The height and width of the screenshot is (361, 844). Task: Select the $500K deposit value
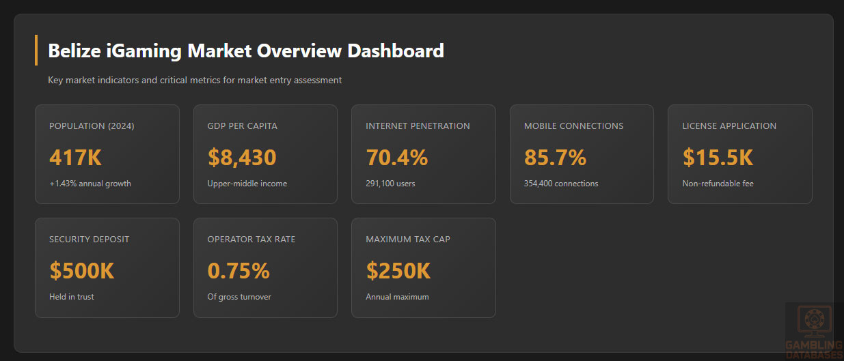click(81, 271)
